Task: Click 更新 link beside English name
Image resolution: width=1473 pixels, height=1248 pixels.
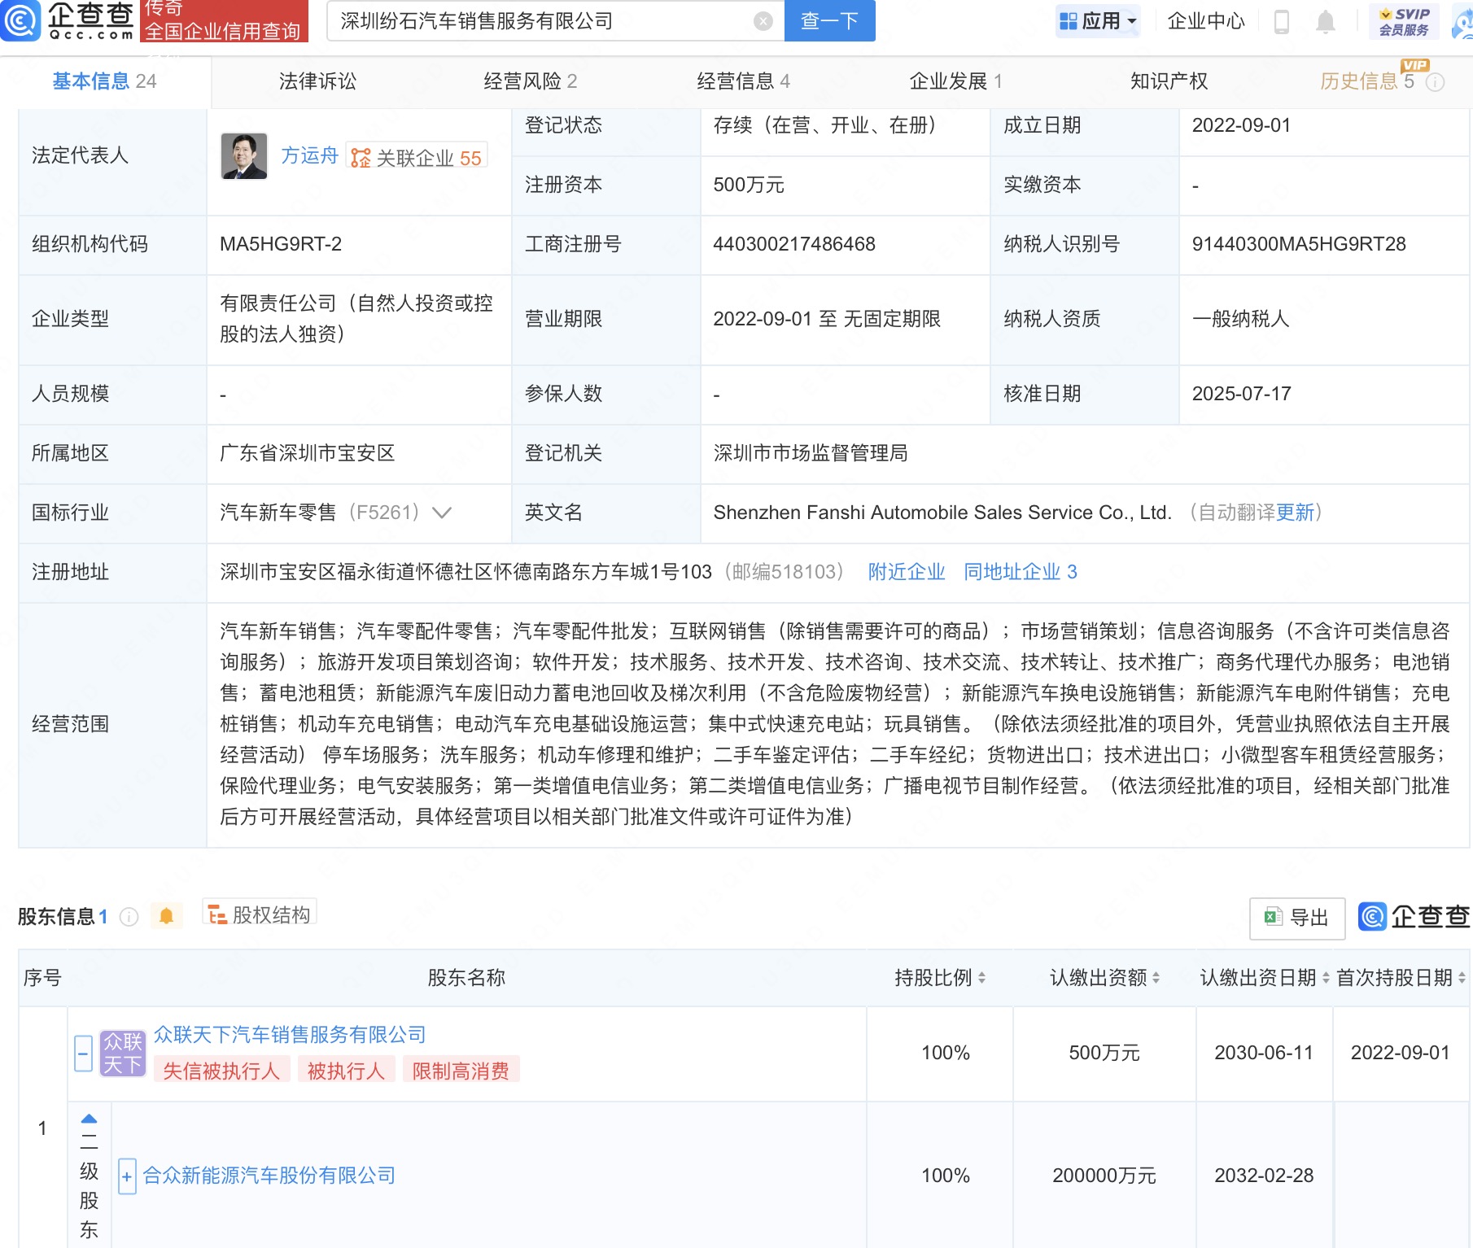Action: click(x=1295, y=513)
